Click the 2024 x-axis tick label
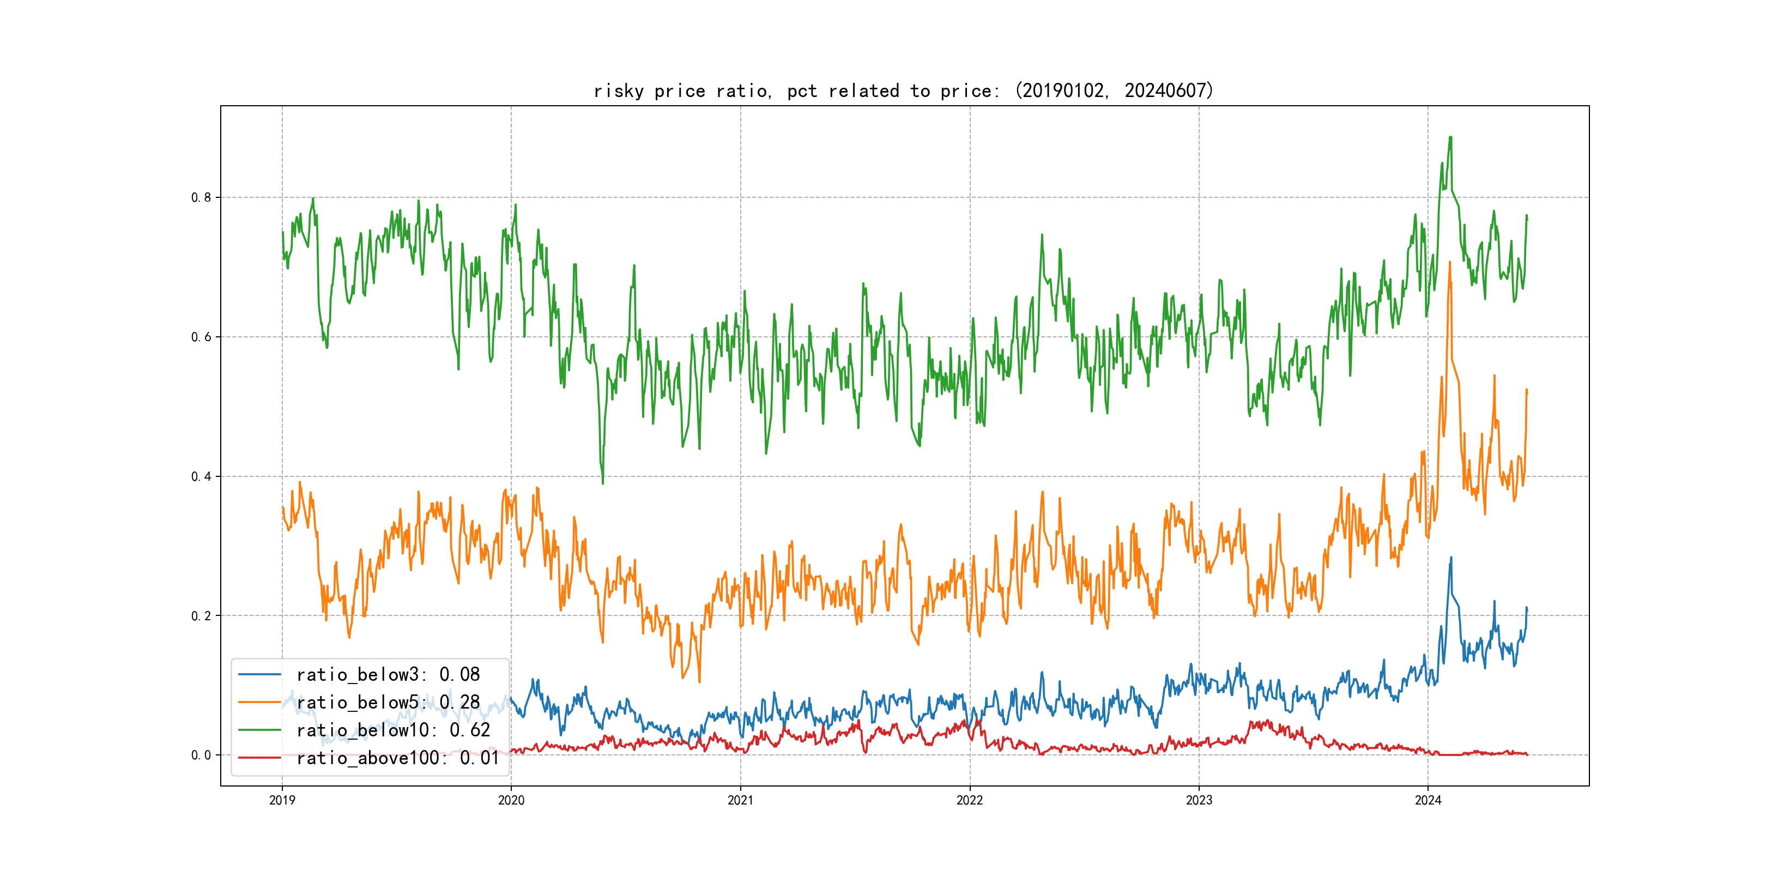The height and width of the screenshot is (883, 1766). tap(1428, 800)
